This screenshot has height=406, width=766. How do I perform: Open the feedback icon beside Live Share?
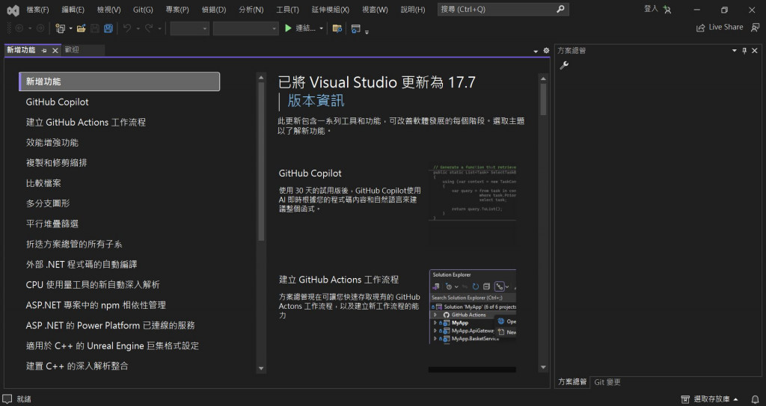pyautogui.click(x=756, y=28)
